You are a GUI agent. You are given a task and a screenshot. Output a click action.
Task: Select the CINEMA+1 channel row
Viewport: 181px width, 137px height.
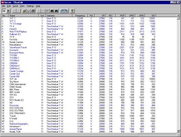tap(79, 66)
